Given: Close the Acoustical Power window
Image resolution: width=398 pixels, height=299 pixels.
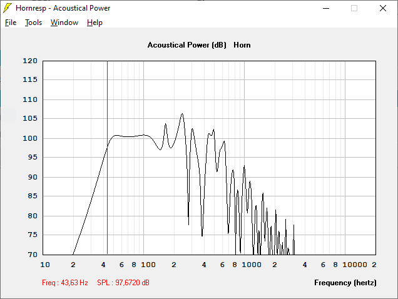Looking at the screenshot, I should click(383, 8).
